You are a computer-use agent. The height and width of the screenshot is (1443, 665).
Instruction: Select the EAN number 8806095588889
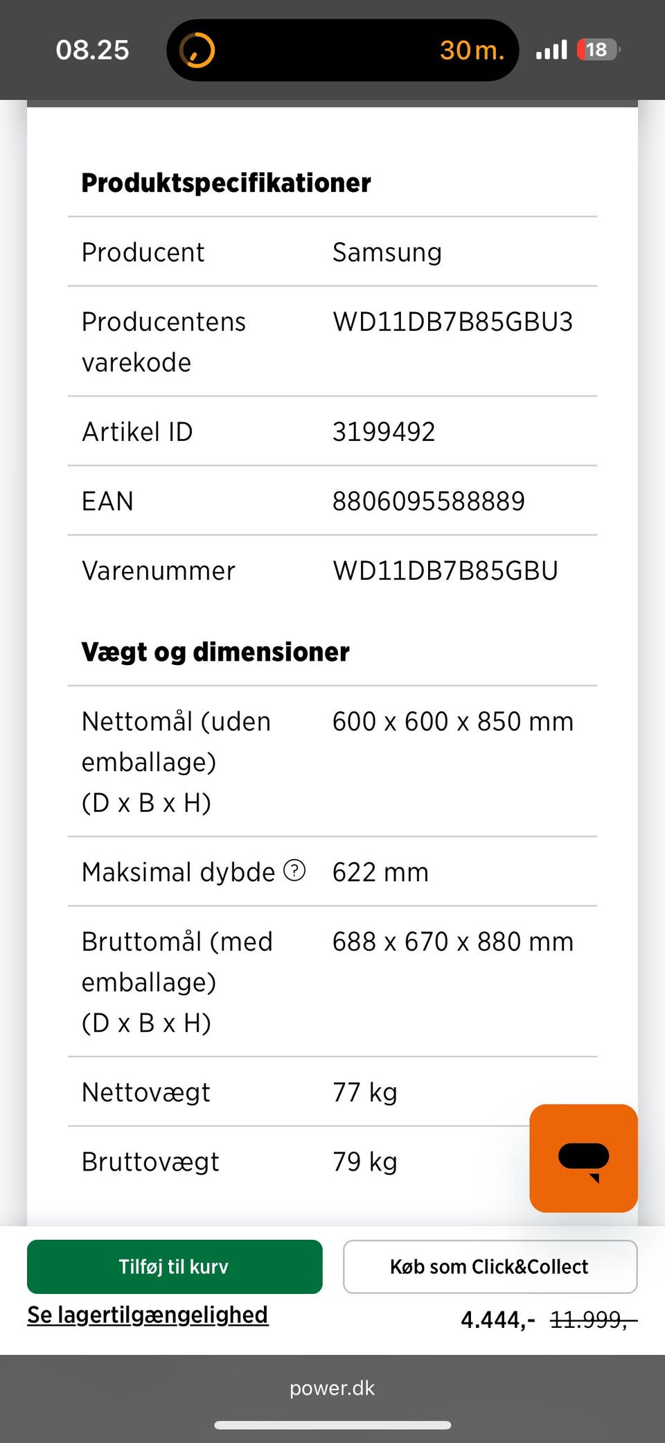(x=429, y=501)
